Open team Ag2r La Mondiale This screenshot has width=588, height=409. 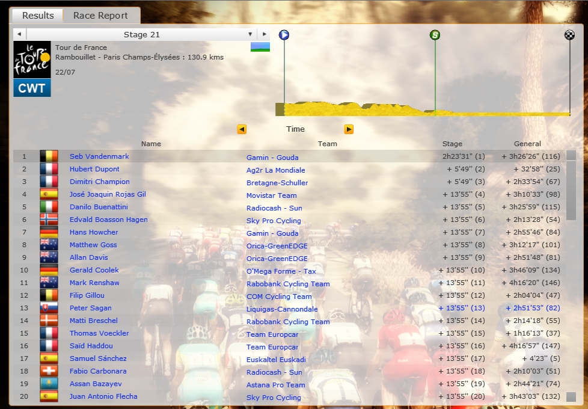pyautogui.click(x=275, y=170)
